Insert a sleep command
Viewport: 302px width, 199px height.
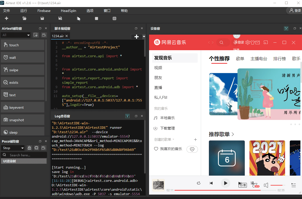[23, 132]
